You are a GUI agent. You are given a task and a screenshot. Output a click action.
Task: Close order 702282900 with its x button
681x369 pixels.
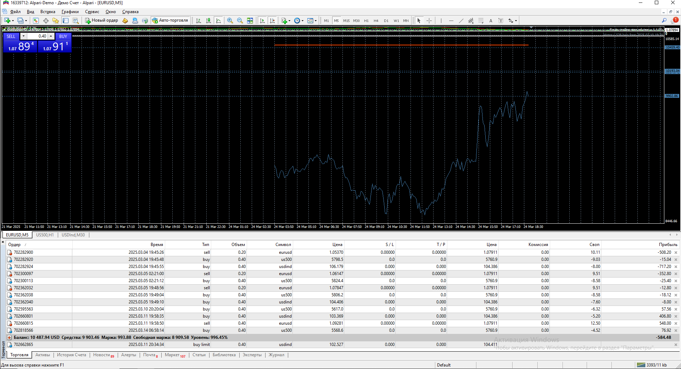(x=676, y=253)
